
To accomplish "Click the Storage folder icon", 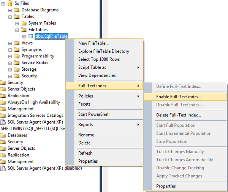I will (x=17, y=69).
